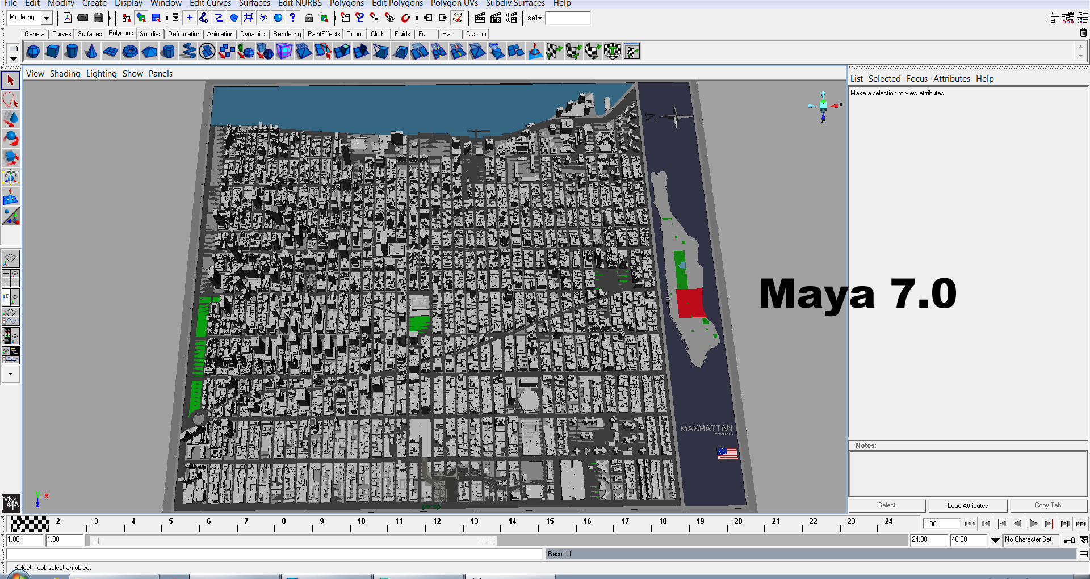Viewport: 1090px width, 579px height.
Task: Activate the Scale tool
Action: tap(10, 158)
